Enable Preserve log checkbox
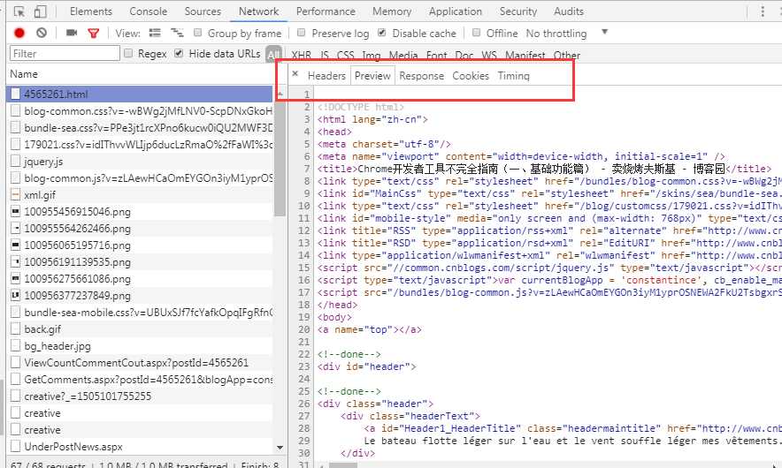The width and height of the screenshot is (782, 468). (x=301, y=33)
